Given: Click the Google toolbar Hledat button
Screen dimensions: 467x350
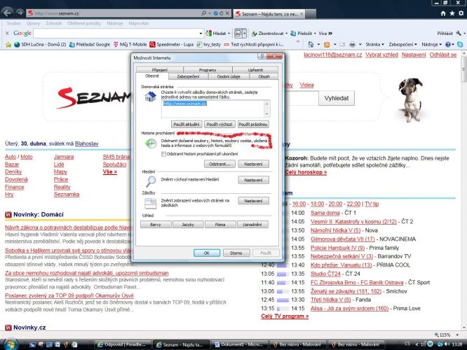Looking at the screenshot, I should pos(218,34).
